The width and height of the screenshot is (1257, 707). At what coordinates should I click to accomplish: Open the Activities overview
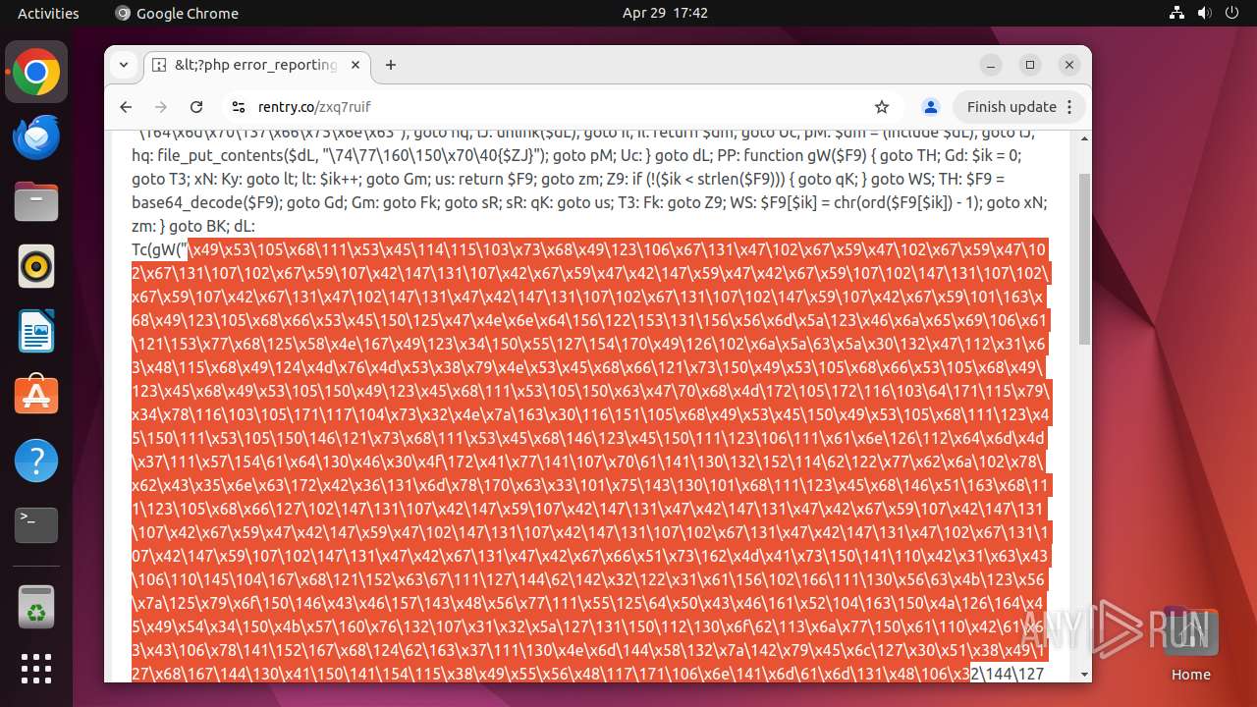tap(48, 13)
